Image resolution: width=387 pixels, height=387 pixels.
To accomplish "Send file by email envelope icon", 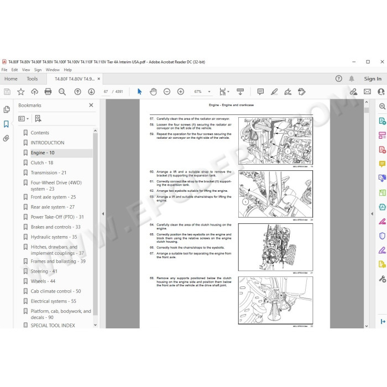I will pyautogui.click(x=367, y=92).
